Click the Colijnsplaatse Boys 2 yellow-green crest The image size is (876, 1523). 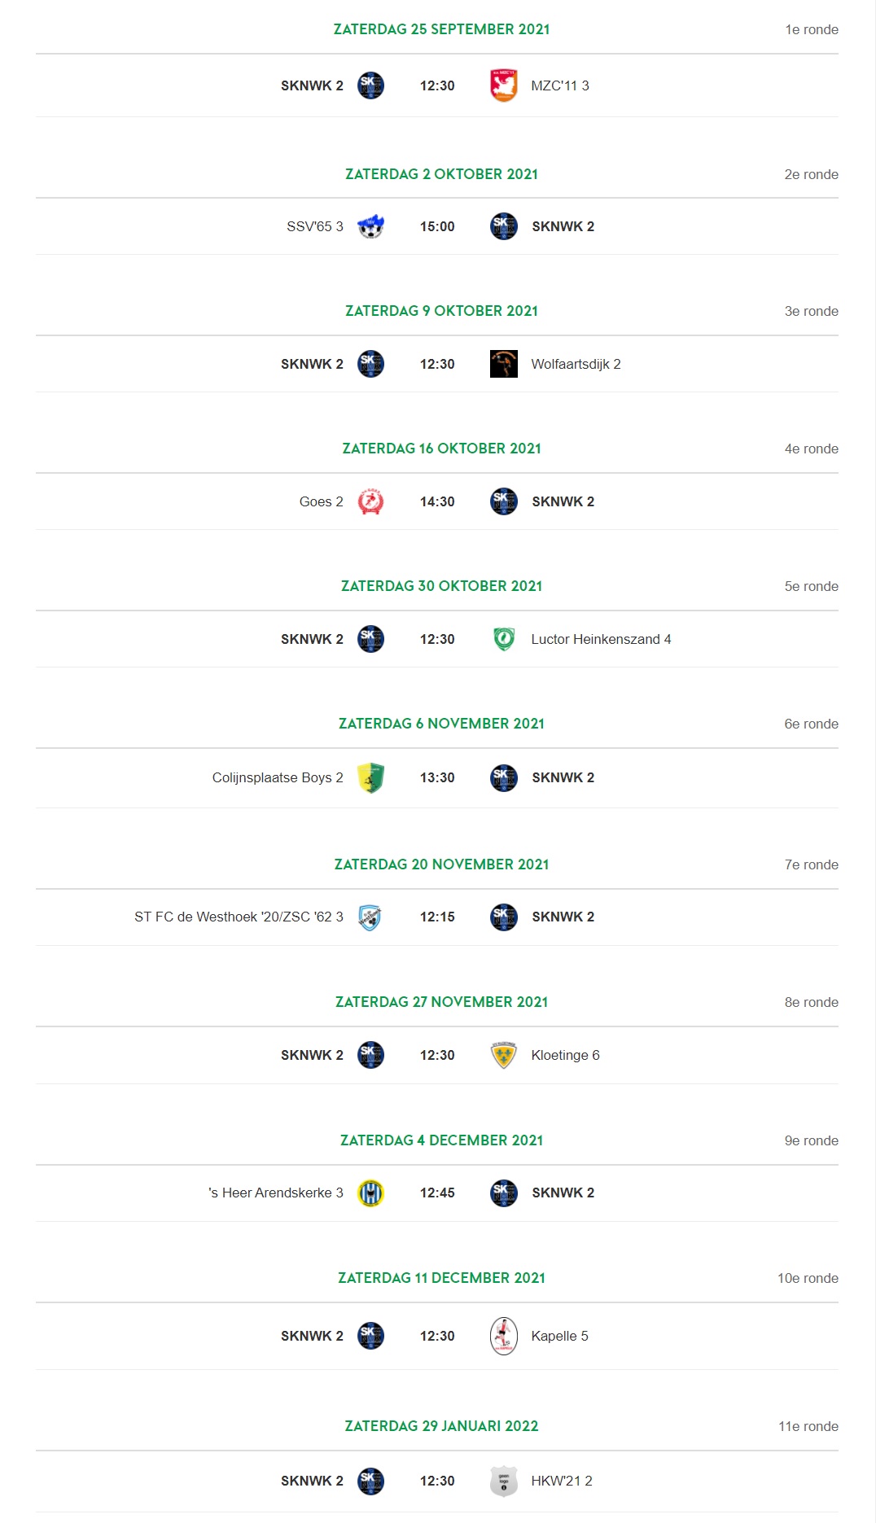point(370,777)
